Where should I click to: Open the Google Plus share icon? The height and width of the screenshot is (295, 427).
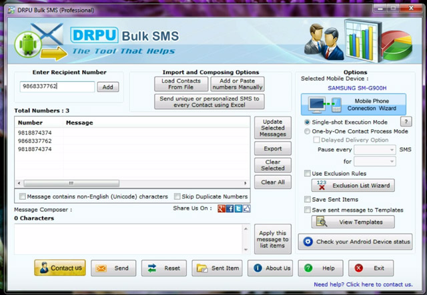(222, 208)
